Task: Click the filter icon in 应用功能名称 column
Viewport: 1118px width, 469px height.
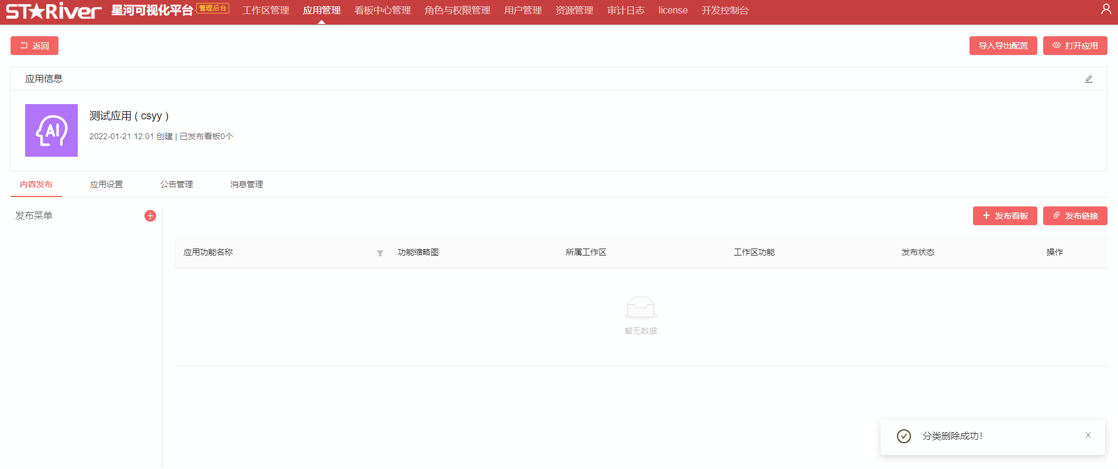Action: click(x=380, y=253)
